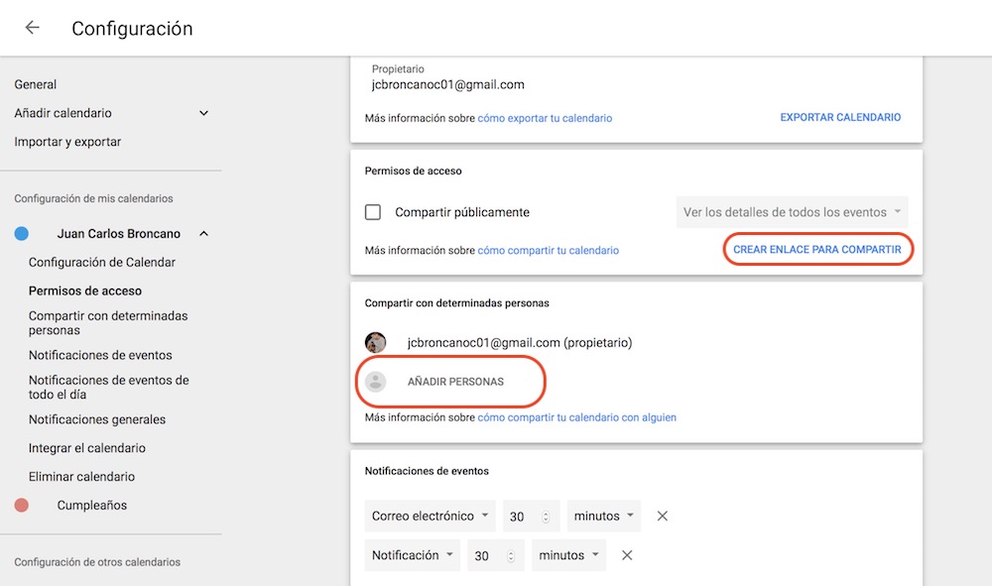
Task: Click the Crear enlace para compartir button
Action: click(817, 250)
